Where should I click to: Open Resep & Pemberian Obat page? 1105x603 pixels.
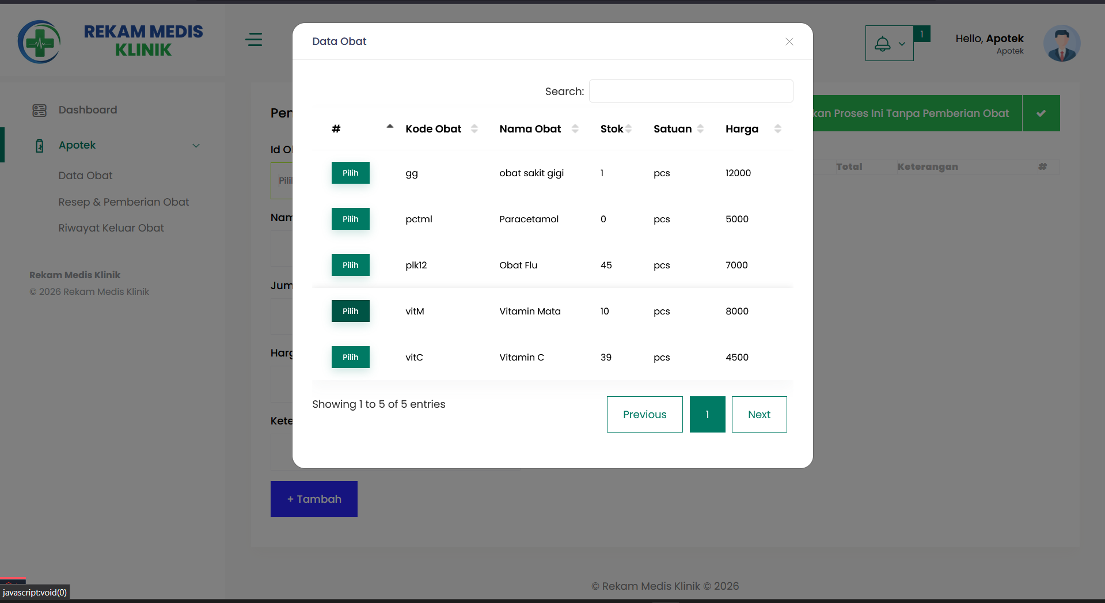click(x=123, y=202)
